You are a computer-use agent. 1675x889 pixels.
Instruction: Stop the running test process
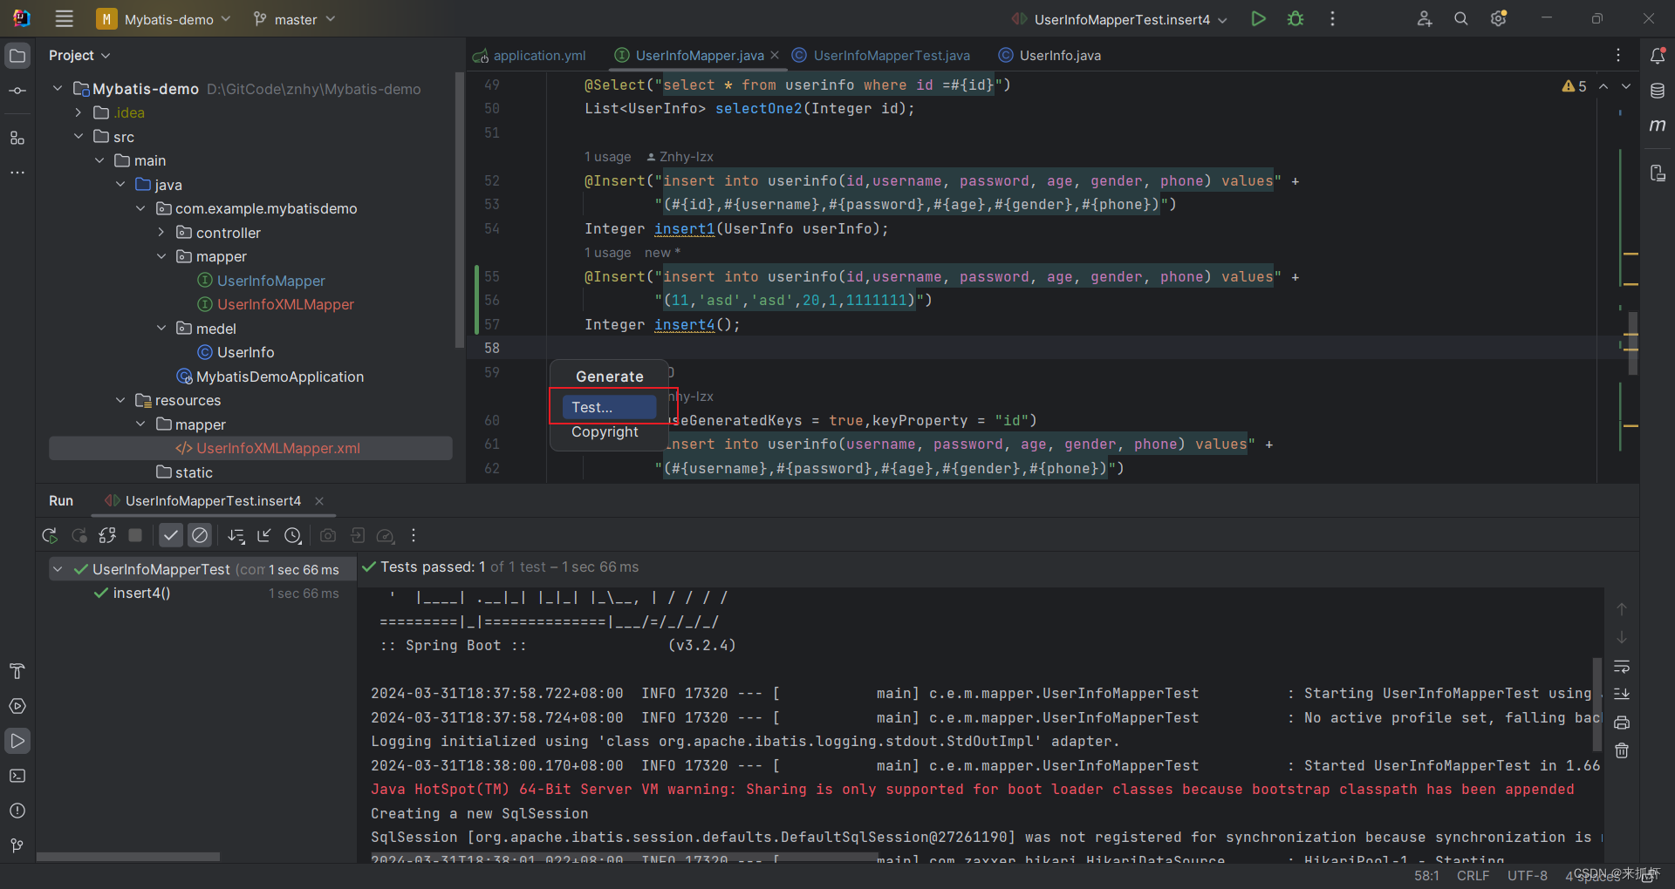(135, 535)
